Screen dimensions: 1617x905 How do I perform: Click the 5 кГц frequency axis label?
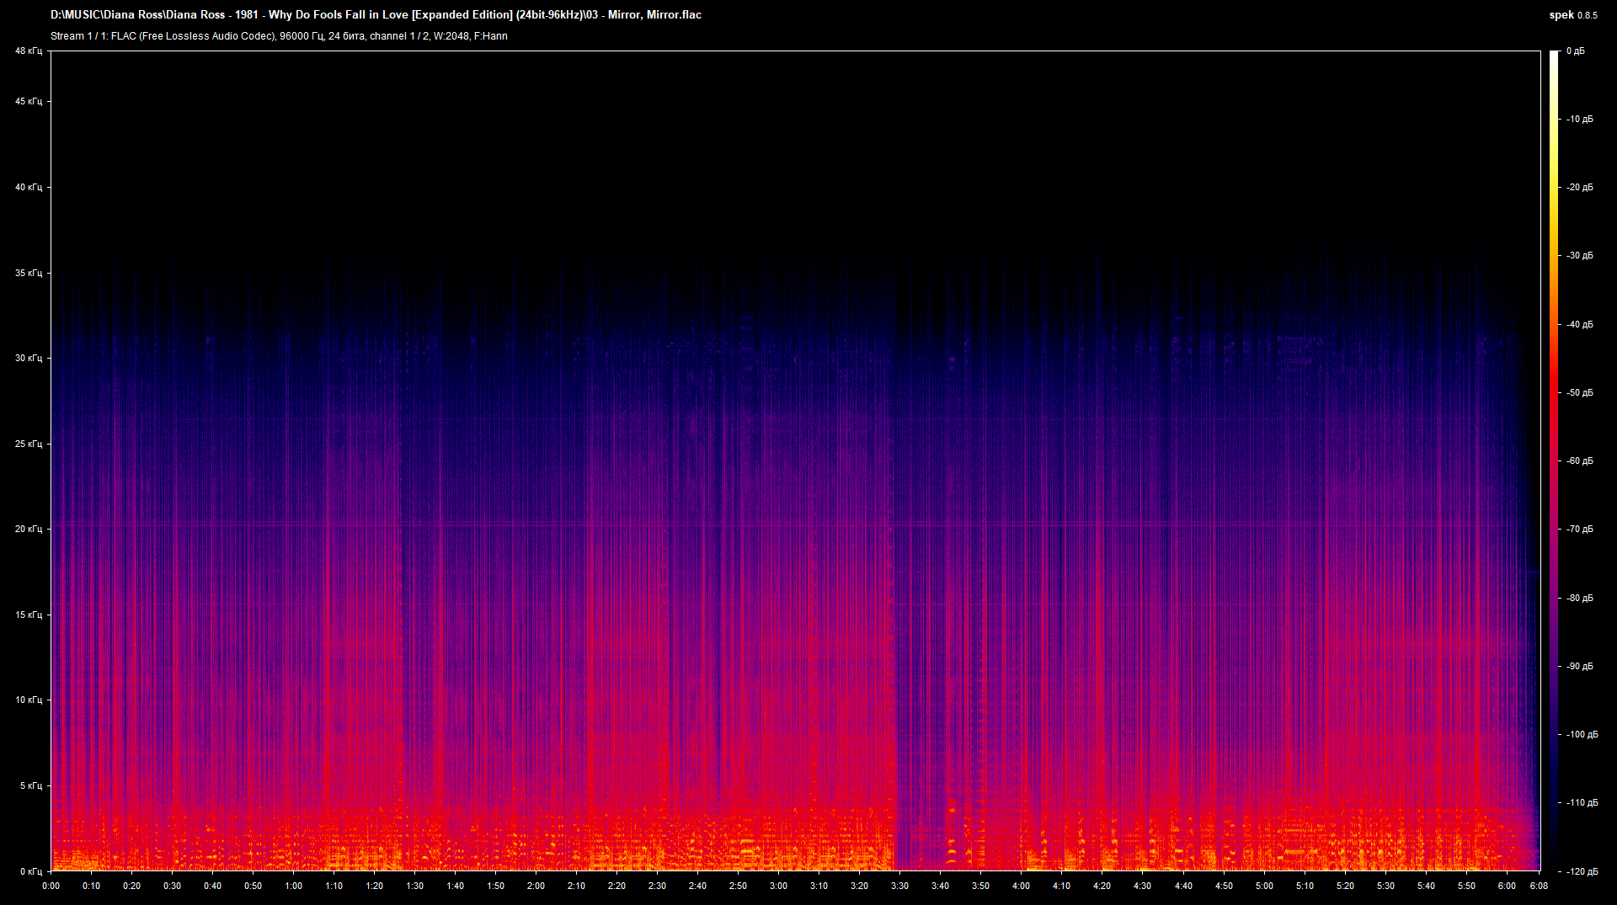point(30,785)
